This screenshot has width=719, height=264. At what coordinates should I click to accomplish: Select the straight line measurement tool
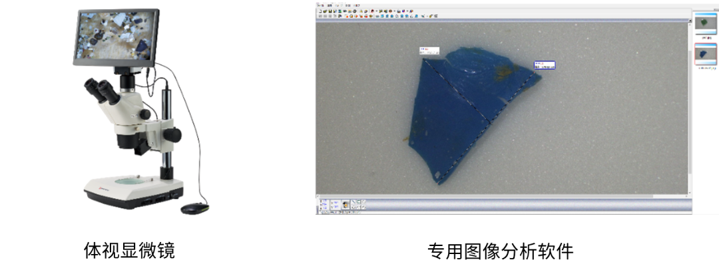[354, 201]
